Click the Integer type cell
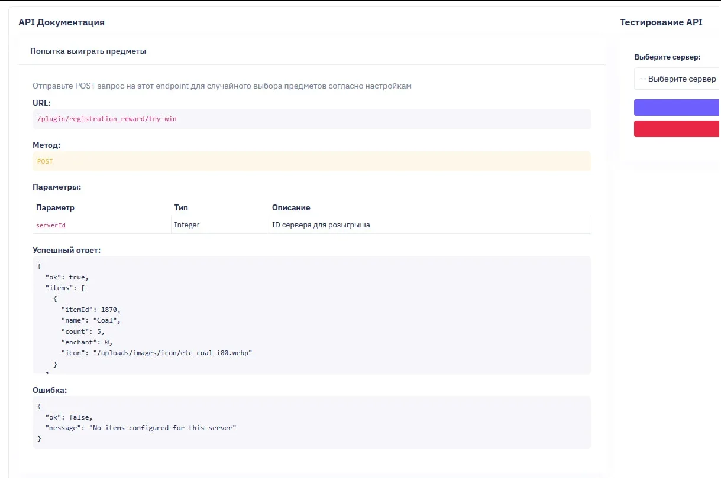The image size is (721, 478). (x=187, y=225)
